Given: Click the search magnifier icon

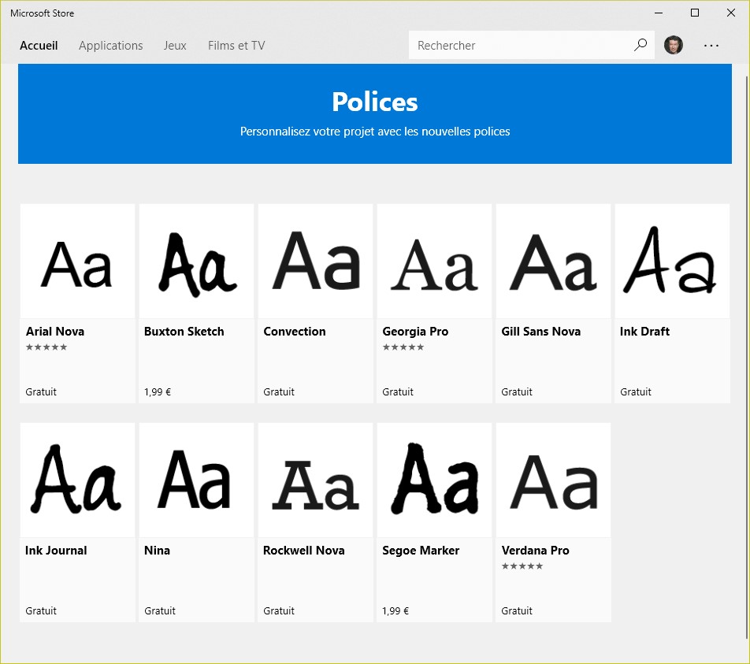Looking at the screenshot, I should (640, 45).
